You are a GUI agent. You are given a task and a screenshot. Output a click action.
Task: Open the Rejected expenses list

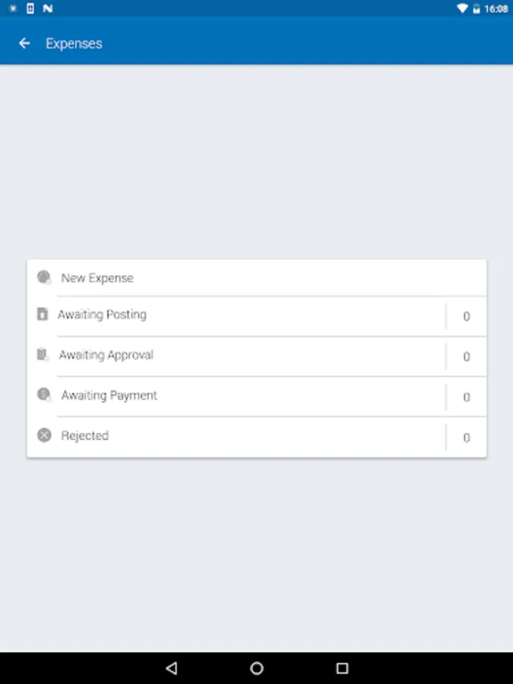(x=85, y=435)
